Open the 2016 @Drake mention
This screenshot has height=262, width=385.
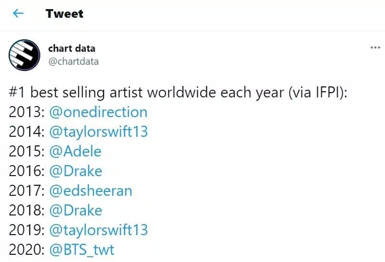pos(75,171)
